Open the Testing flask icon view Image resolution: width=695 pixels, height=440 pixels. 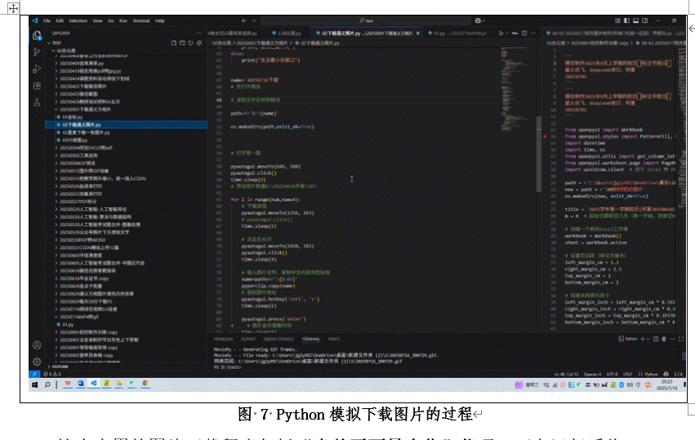[x=37, y=102]
